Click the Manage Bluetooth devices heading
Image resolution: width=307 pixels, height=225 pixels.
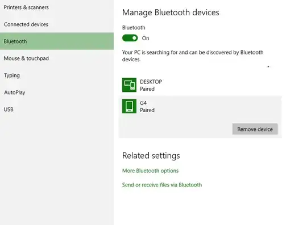point(171,12)
